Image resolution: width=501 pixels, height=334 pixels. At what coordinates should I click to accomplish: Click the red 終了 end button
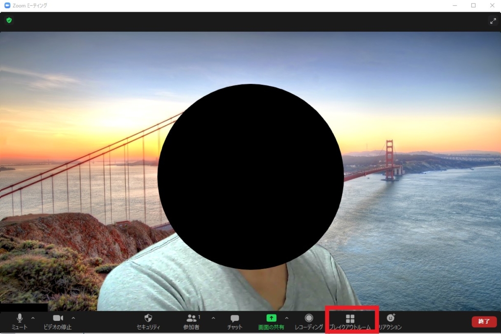tap(484, 322)
